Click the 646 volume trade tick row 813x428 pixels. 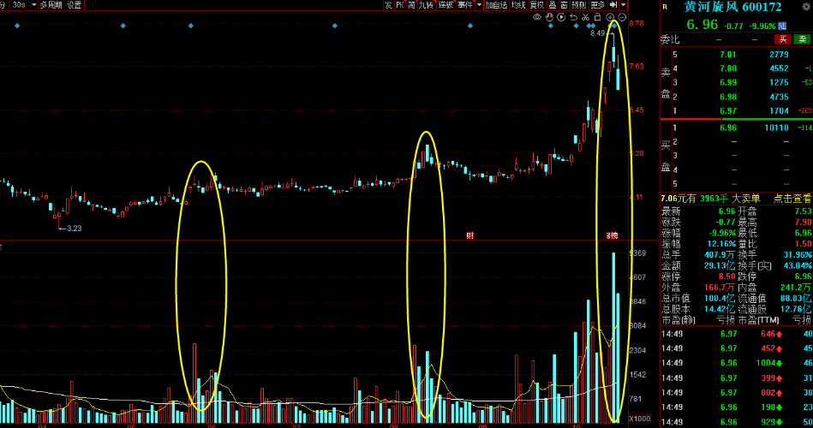click(x=736, y=334)
